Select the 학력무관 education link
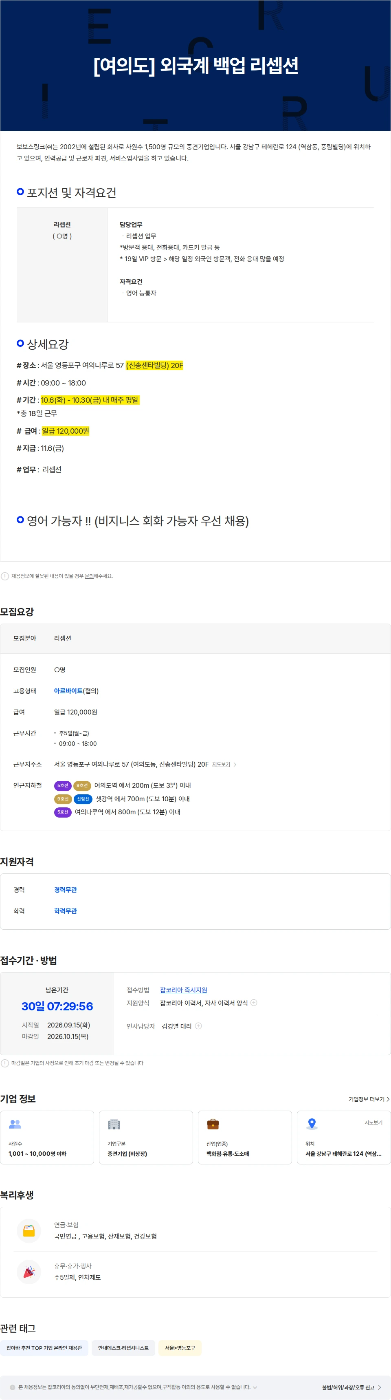This screenshot has width=391, height=1400. 65,911
